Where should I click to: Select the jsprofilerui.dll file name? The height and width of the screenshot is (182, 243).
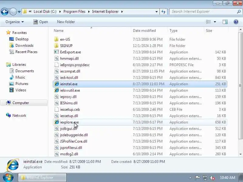pos(71,148)
